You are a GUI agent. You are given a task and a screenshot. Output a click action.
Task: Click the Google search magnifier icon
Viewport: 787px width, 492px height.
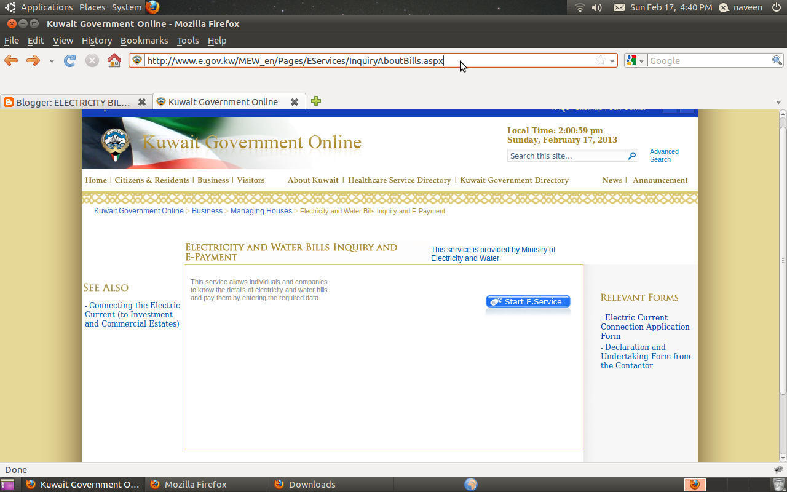click(777, 60)
